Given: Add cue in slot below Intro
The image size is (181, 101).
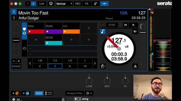Looking at the screenshot, I should (x=36, y=40).
